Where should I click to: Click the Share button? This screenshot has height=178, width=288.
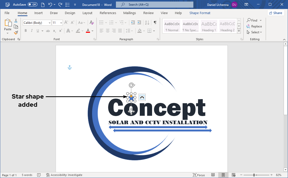click(276, 13)
